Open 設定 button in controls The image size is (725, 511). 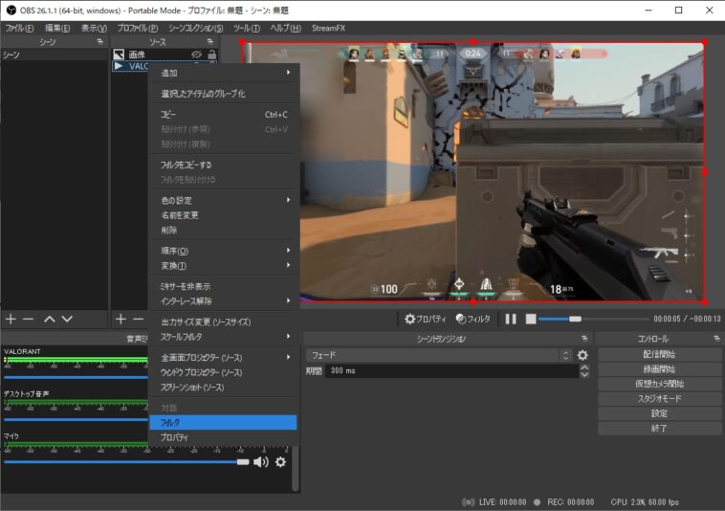[659, 413]
